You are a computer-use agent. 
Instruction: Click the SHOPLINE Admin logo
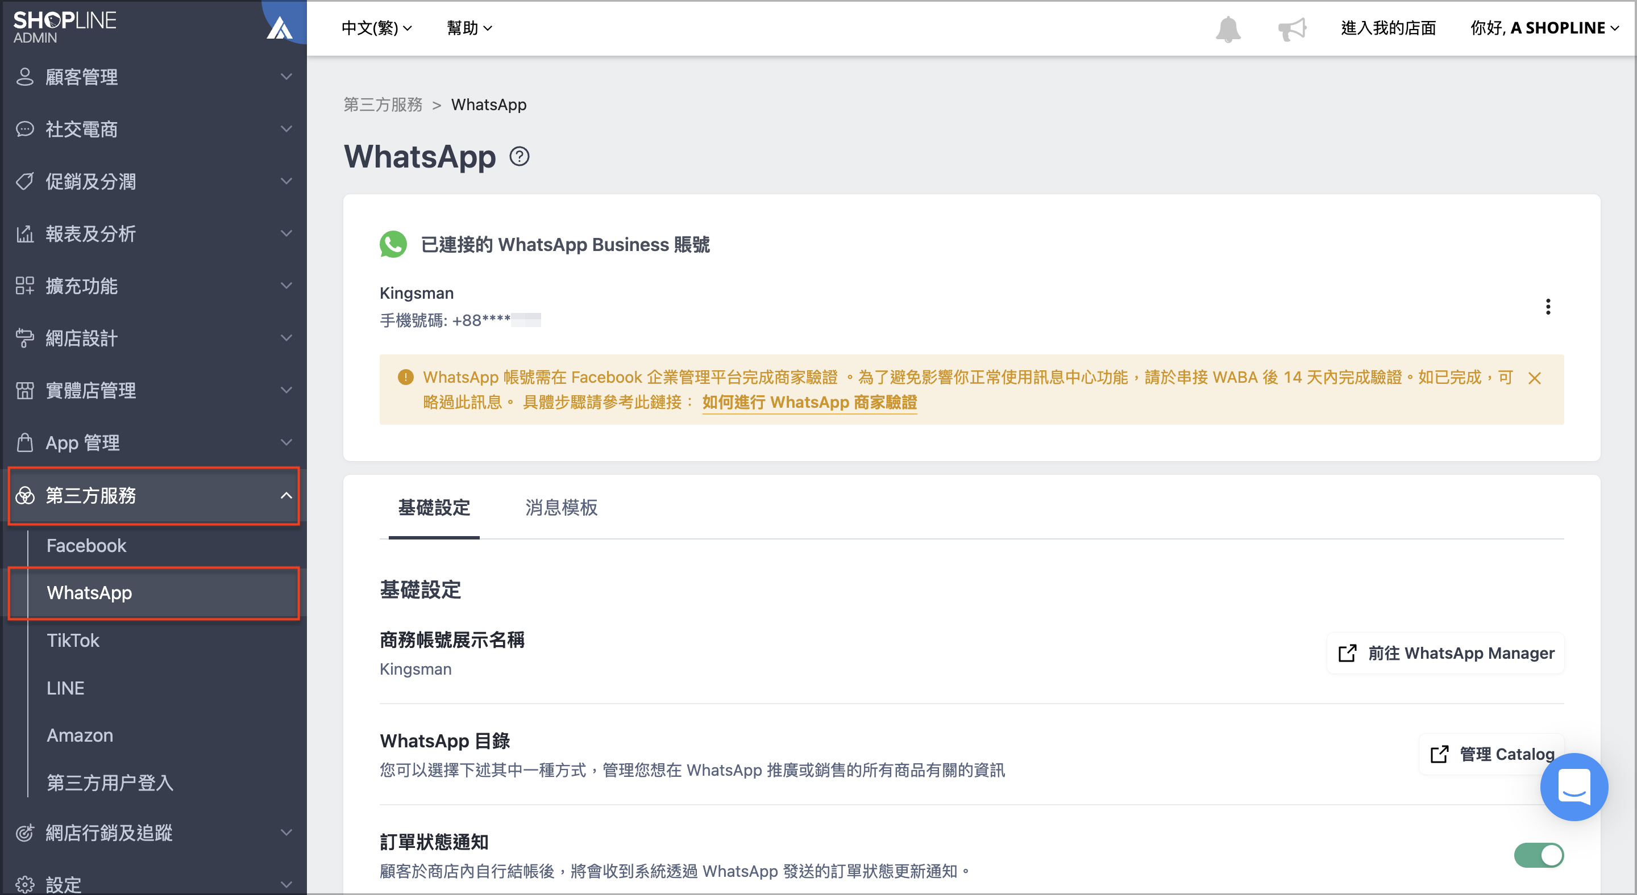65,27
